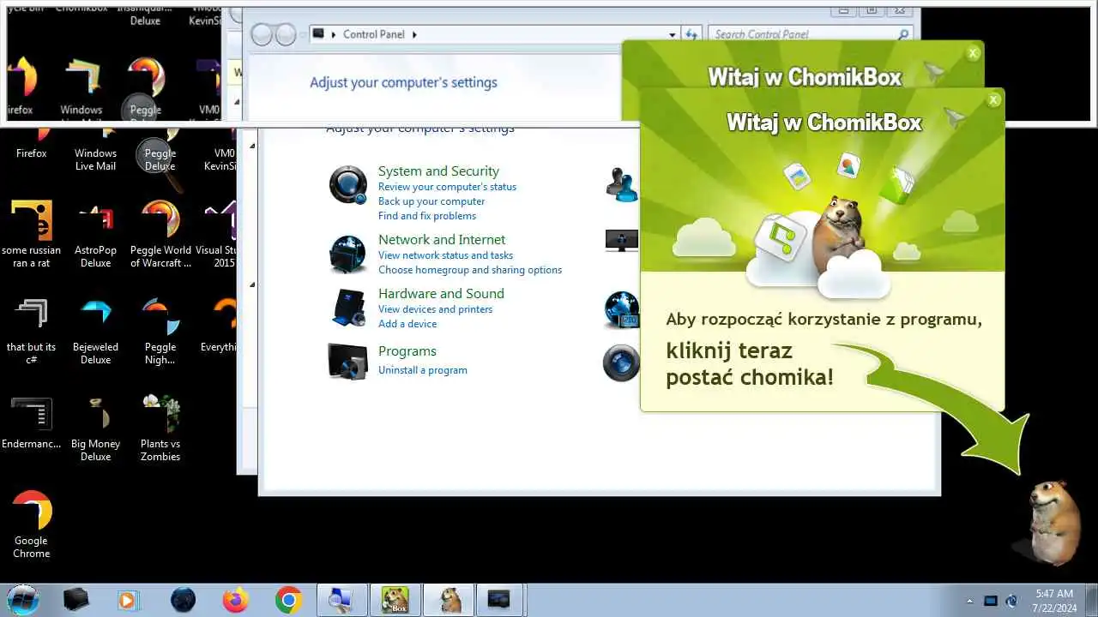This screenshot has width=1098, height=617.
Task: Open the Hardware and Sound icon
Action: pos(348,307)
